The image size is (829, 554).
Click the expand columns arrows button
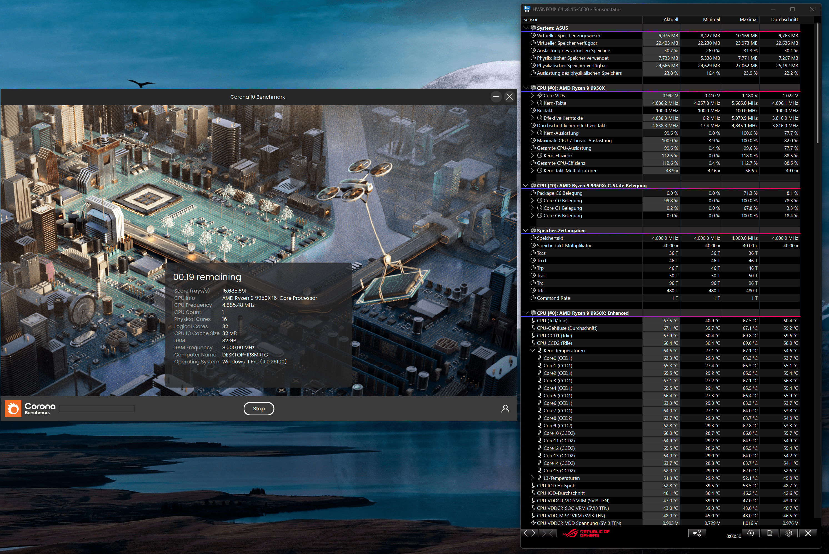point(530,533)
